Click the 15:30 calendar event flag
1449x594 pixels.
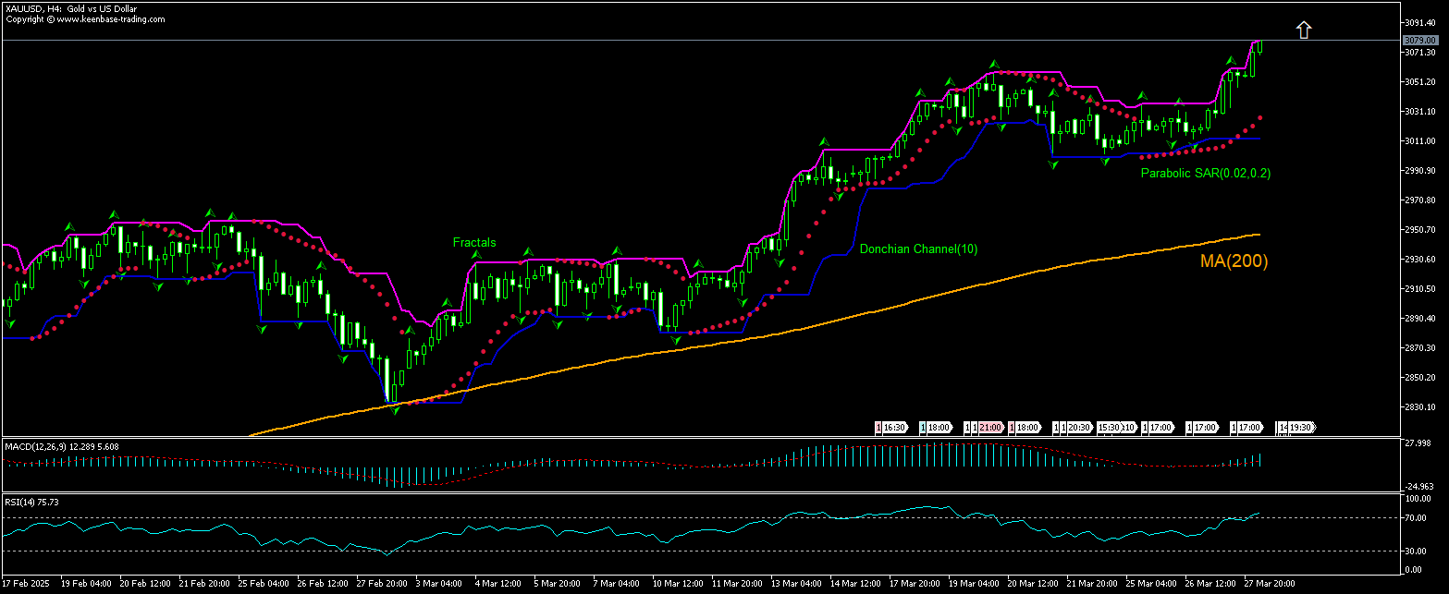(x=1109, y=428)
